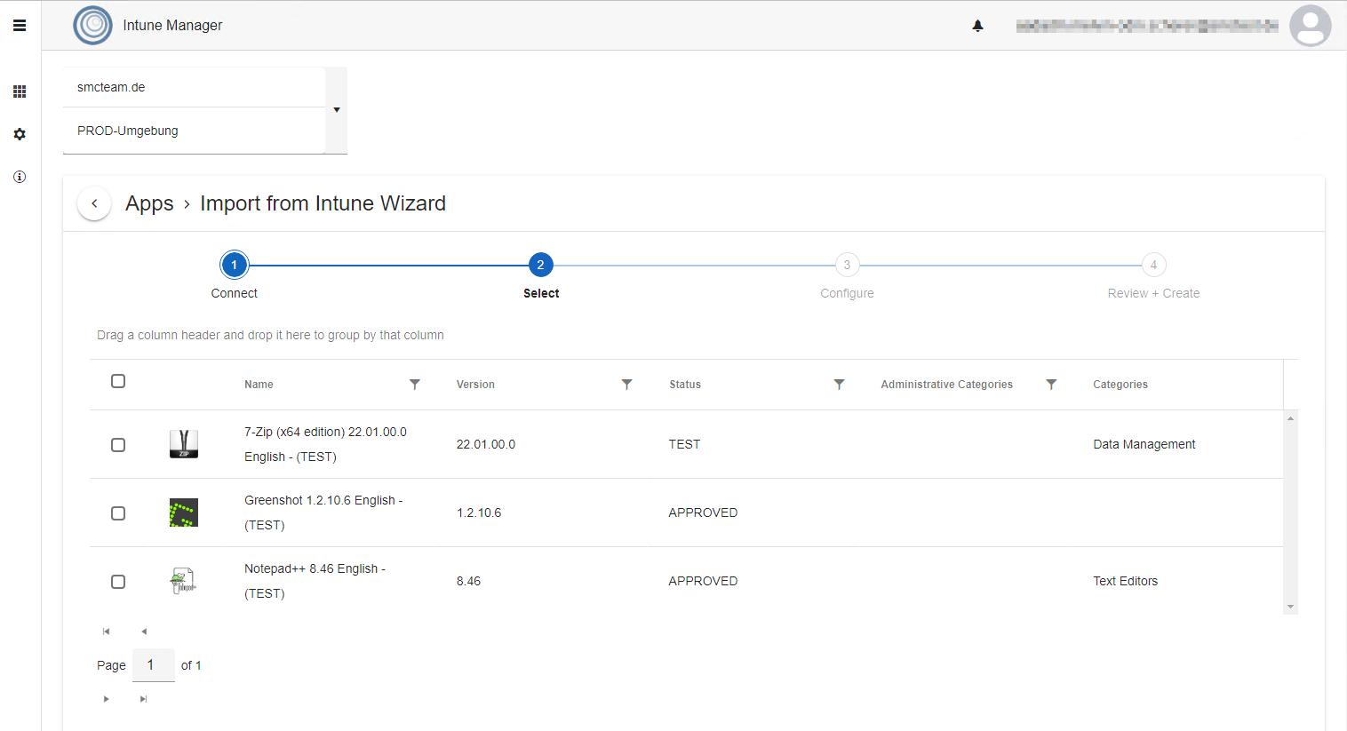
Task: Go to the last page
Action: [144, 699]
